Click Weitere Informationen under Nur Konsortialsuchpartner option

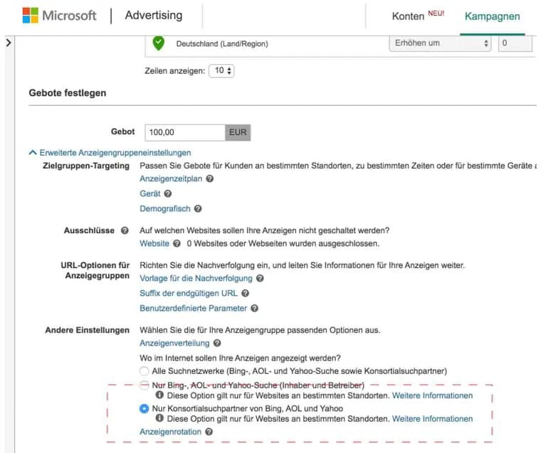[x=432, y=419]
